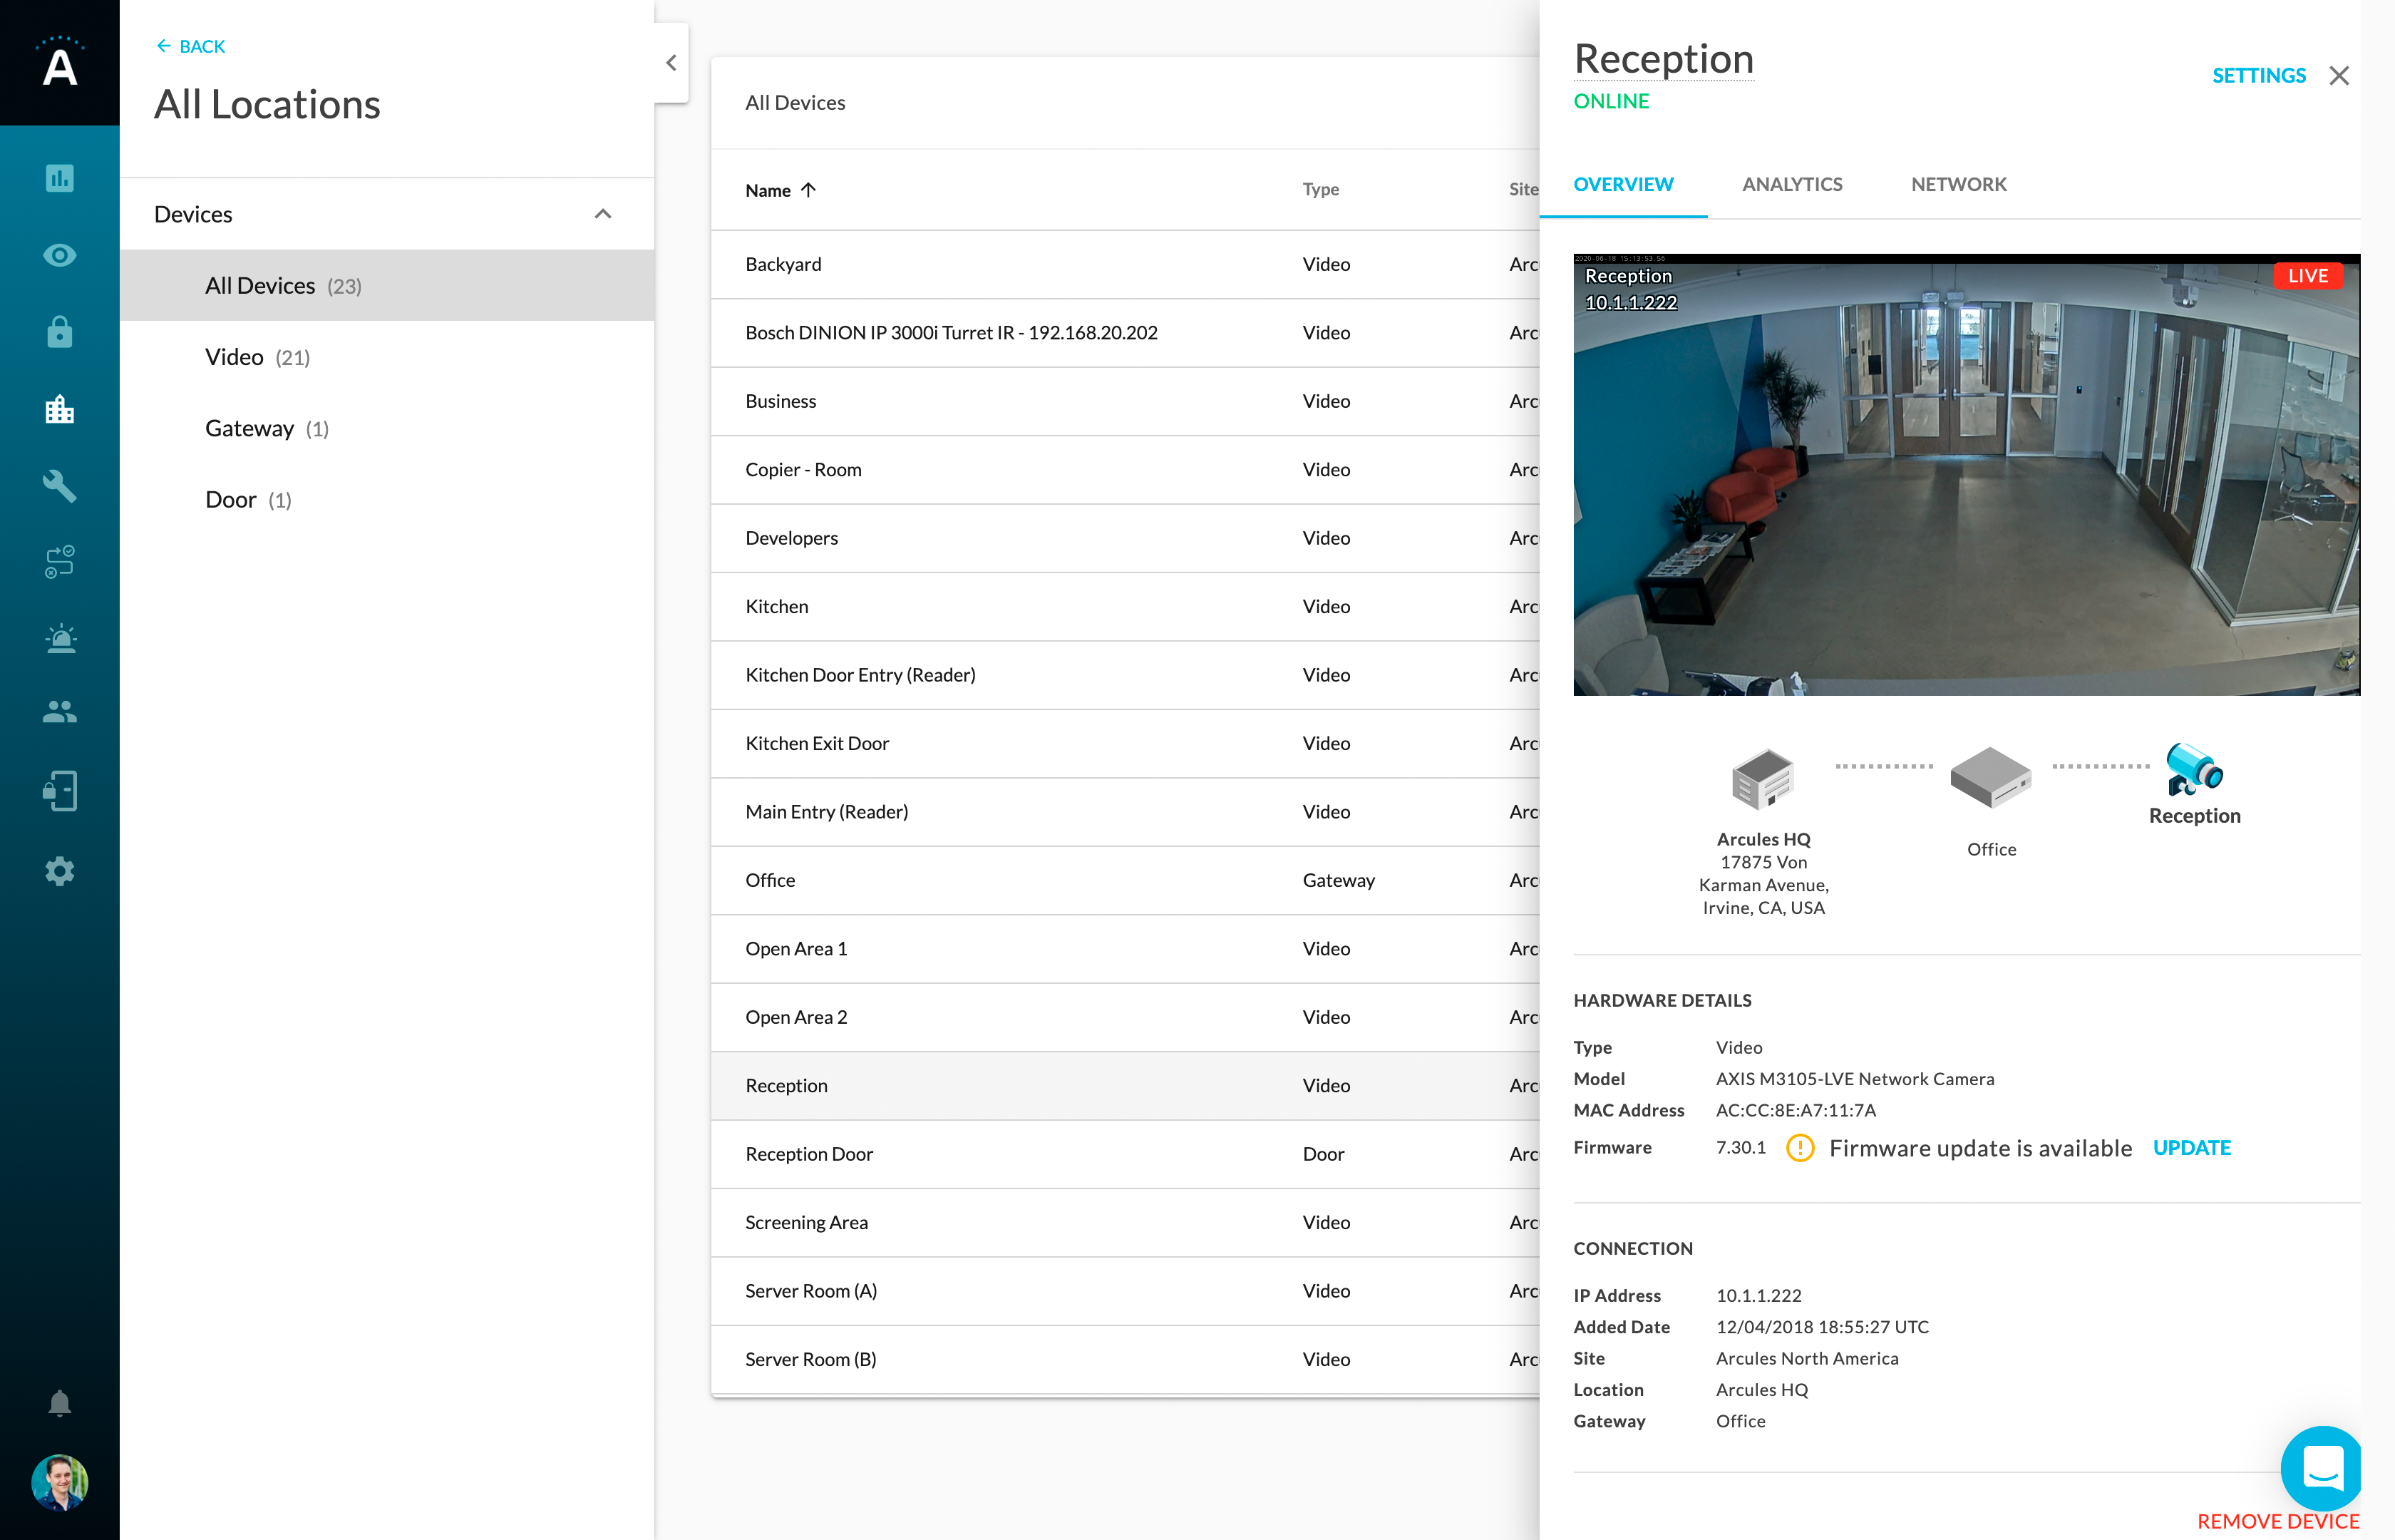The width and height of the screenshot is (2395, 1540).
Task: Click REMOVE DEVICE
Action: 2278,1521
